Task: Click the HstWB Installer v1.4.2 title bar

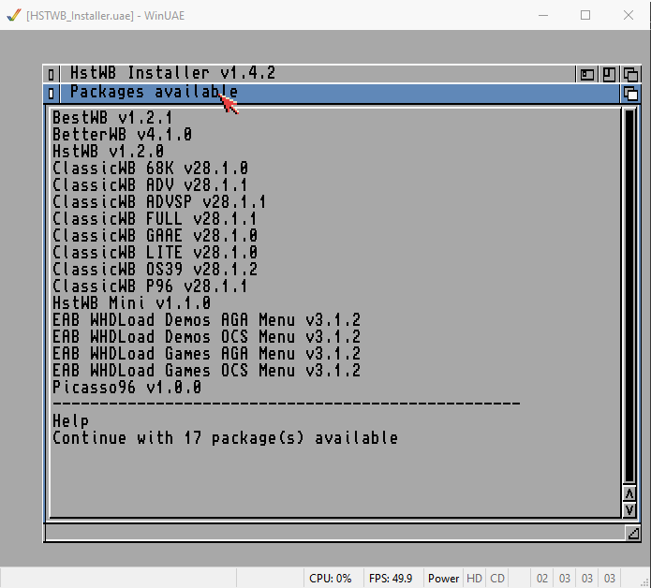Action: coord(318,74)
